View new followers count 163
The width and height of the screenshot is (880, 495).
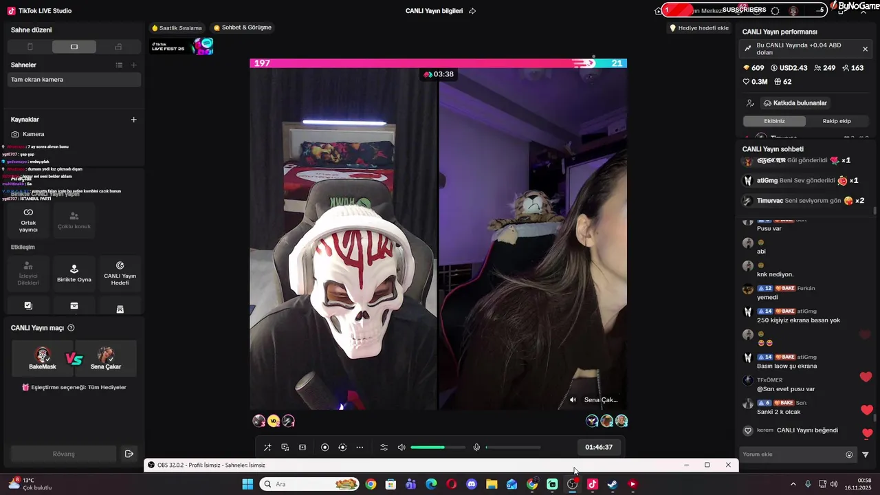(x=853, y=68)
